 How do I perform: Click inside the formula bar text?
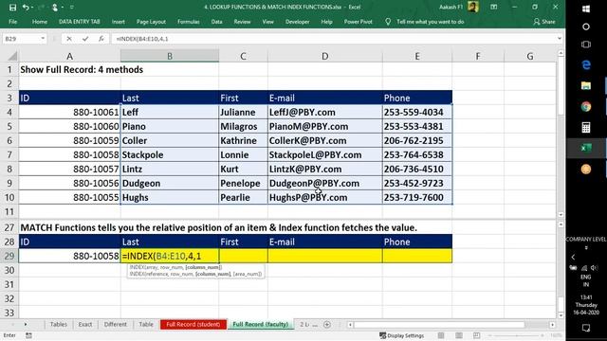[333, 39]
